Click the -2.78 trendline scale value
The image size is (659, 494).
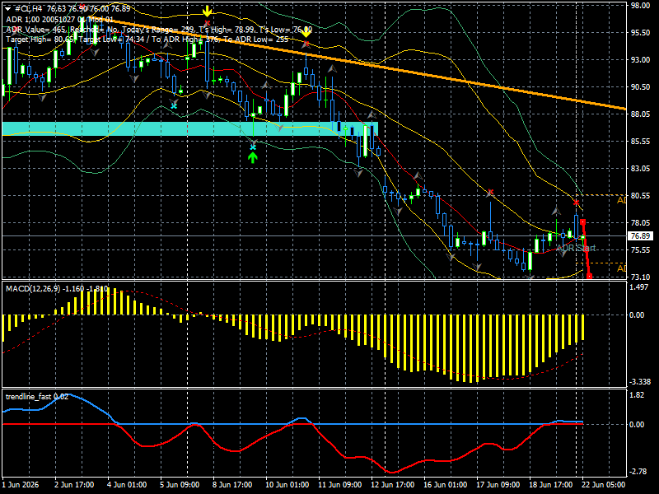point(638,472)
